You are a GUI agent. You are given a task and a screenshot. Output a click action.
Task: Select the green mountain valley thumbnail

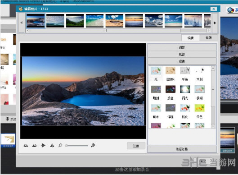pos(75,21)
